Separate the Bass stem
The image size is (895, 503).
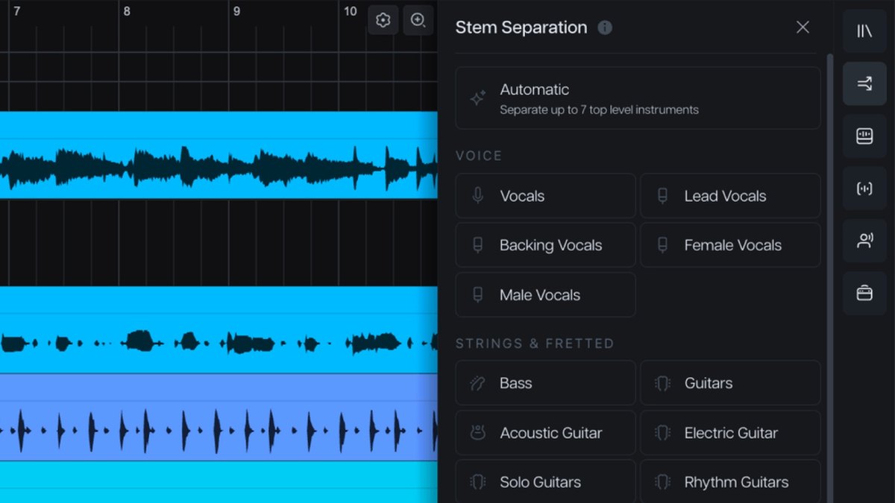click(x=545, y=383)
